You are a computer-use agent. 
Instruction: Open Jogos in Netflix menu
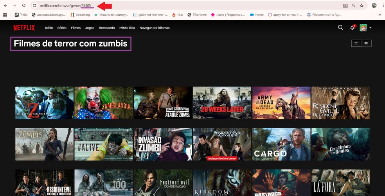pyautogui.click(x=90, y=28)
